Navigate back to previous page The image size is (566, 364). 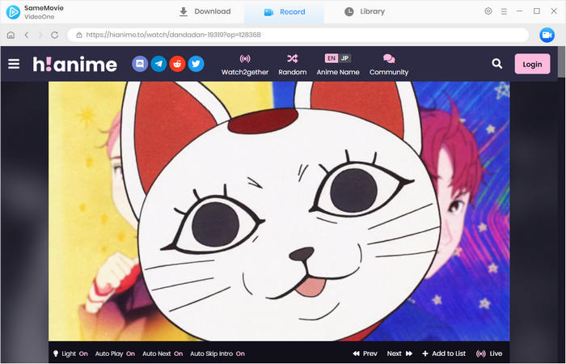pos(27,35)
